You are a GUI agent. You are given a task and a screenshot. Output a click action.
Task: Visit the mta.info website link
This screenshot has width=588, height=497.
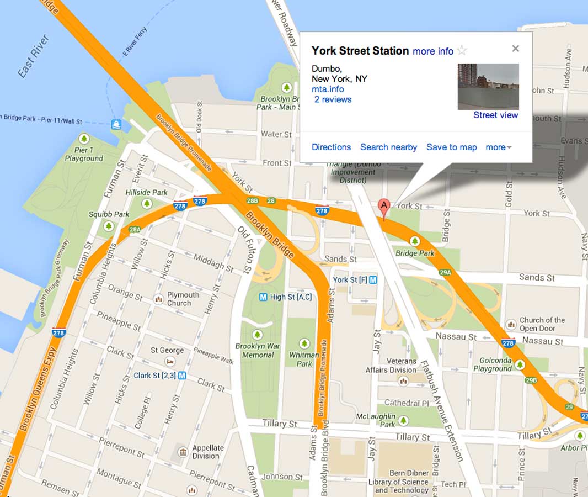tap(328, 89)
